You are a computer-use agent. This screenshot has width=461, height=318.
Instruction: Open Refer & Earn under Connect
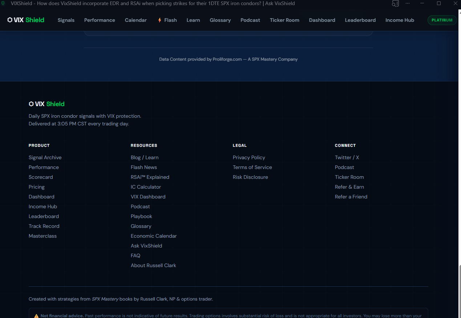[x=349, y=187]
